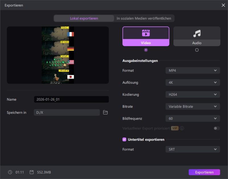
Task: Open the Kodierung H264 dropdown
Action: click(x=193, y=94)
